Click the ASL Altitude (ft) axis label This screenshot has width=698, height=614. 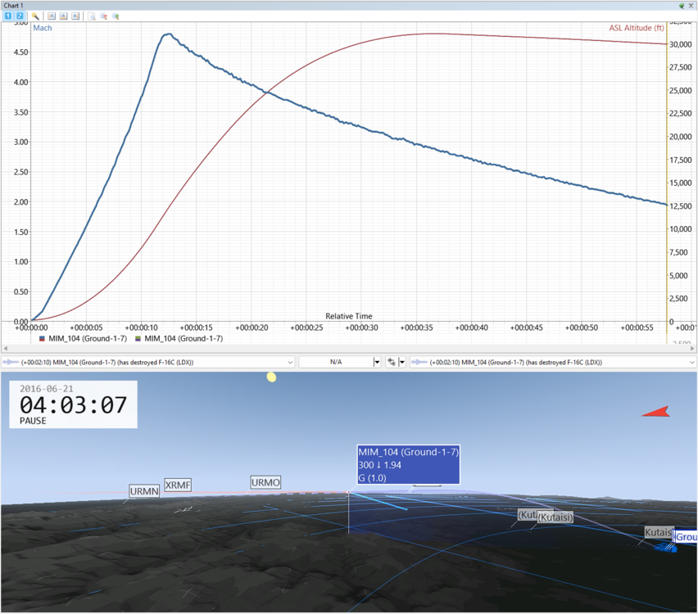pyautogui.click(x=637, y=28)
